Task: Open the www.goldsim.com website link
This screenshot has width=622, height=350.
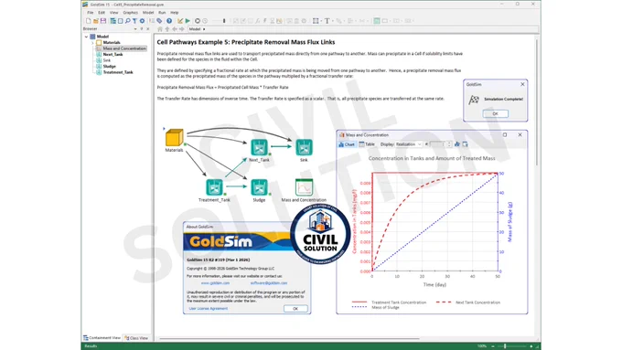Action: (215, 283)
